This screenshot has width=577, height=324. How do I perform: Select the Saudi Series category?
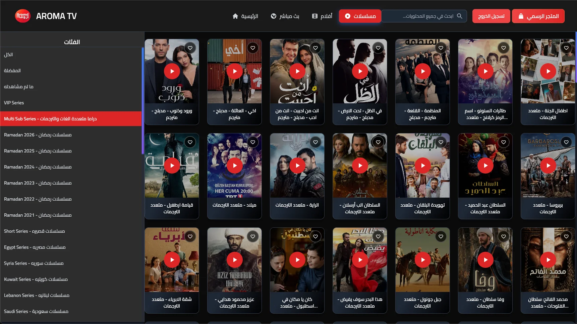[x=71, y=311]
